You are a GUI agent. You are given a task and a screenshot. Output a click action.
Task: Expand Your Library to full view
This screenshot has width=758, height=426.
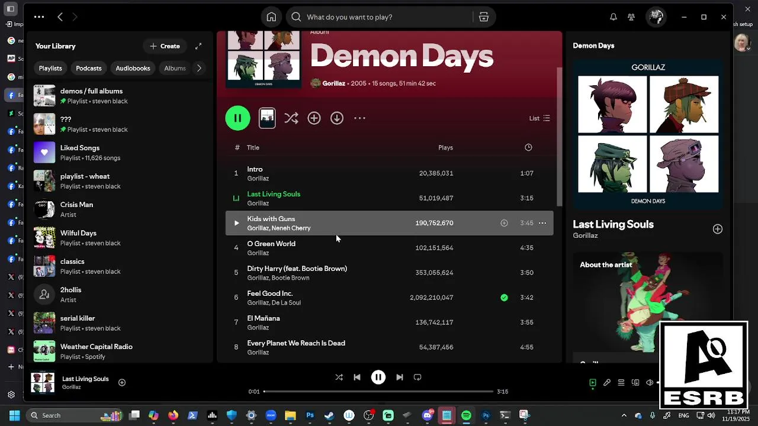point(198,46)
